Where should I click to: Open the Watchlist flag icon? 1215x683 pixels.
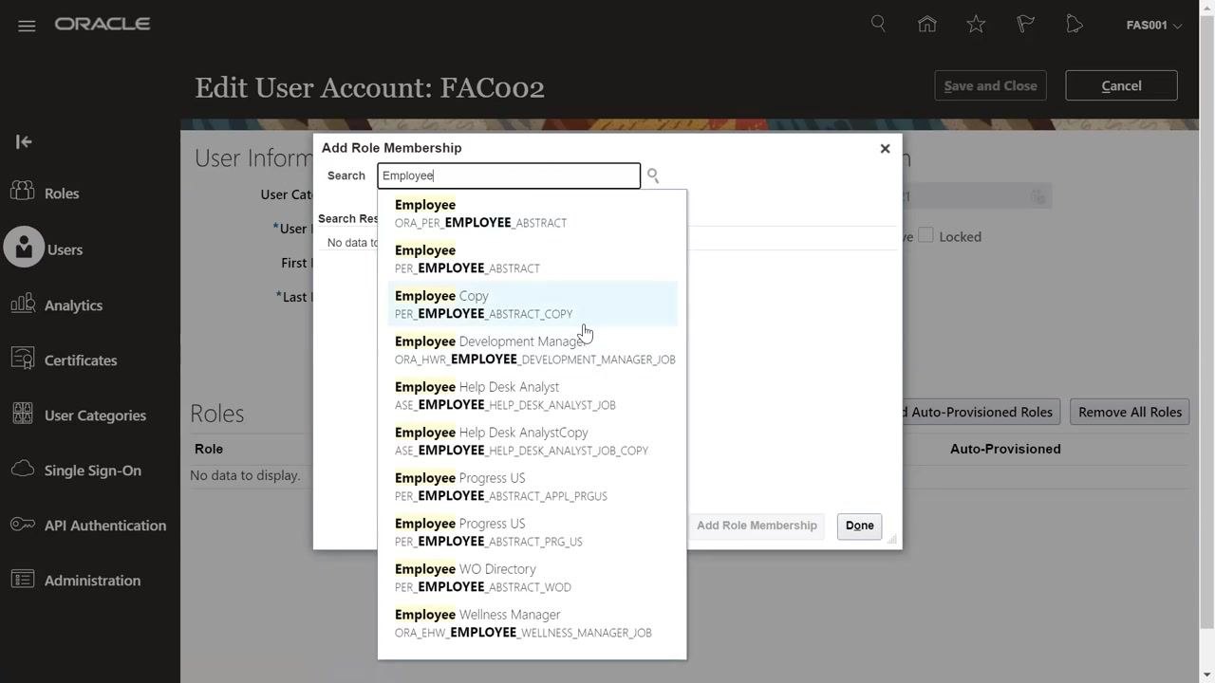[x=1025, y=24]
